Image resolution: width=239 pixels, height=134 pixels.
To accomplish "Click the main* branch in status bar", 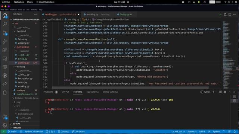I will pos(12,131).
